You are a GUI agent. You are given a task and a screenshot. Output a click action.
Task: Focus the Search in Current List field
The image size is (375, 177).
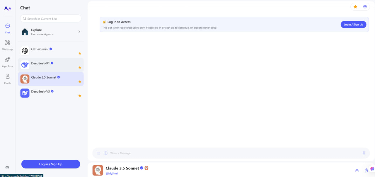(x=51, y=18)
